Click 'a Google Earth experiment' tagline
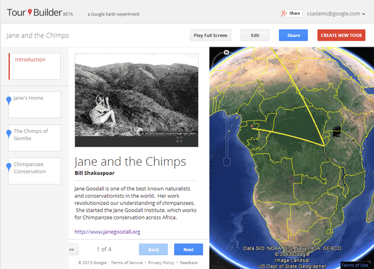This screenshot has width=374, height=269. pyautogui.click(x=113, y=14)
